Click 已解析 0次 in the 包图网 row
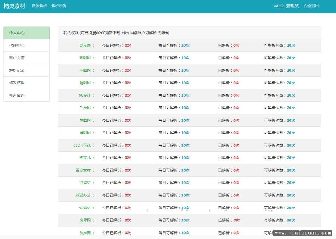The height and width of the screenshot is (239, 336). 228,120
